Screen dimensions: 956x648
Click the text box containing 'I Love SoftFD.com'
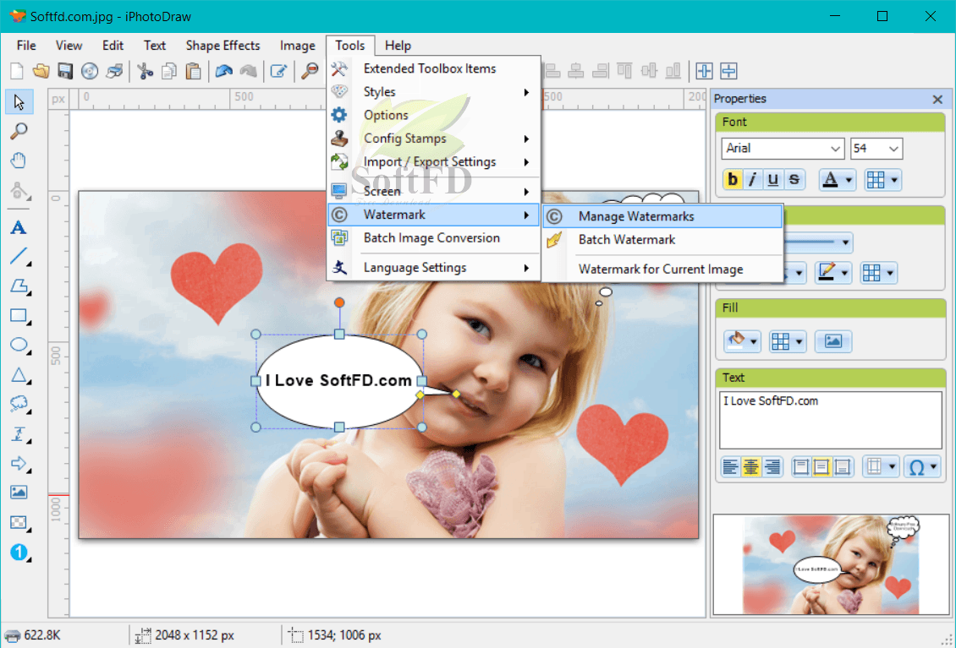tap(831, 420)
